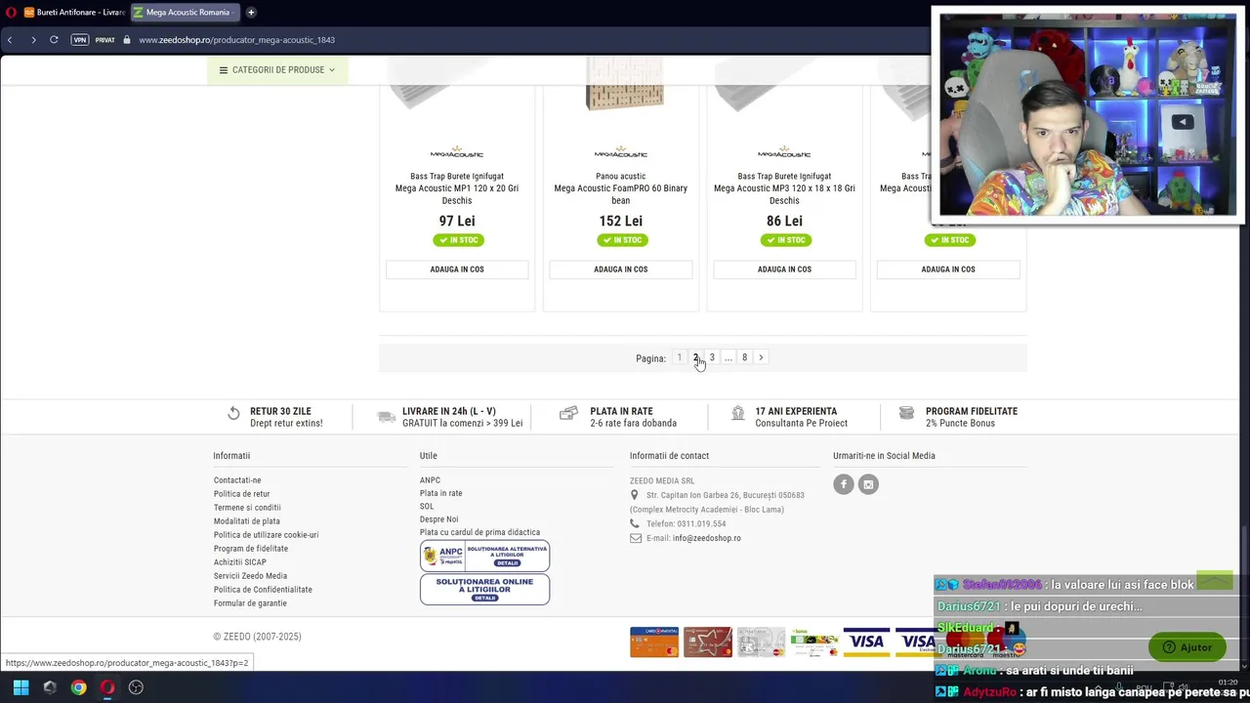Open Contactati-ne footer link
Viewport: 1250px width, 703px height.
[x=237, y=480]
